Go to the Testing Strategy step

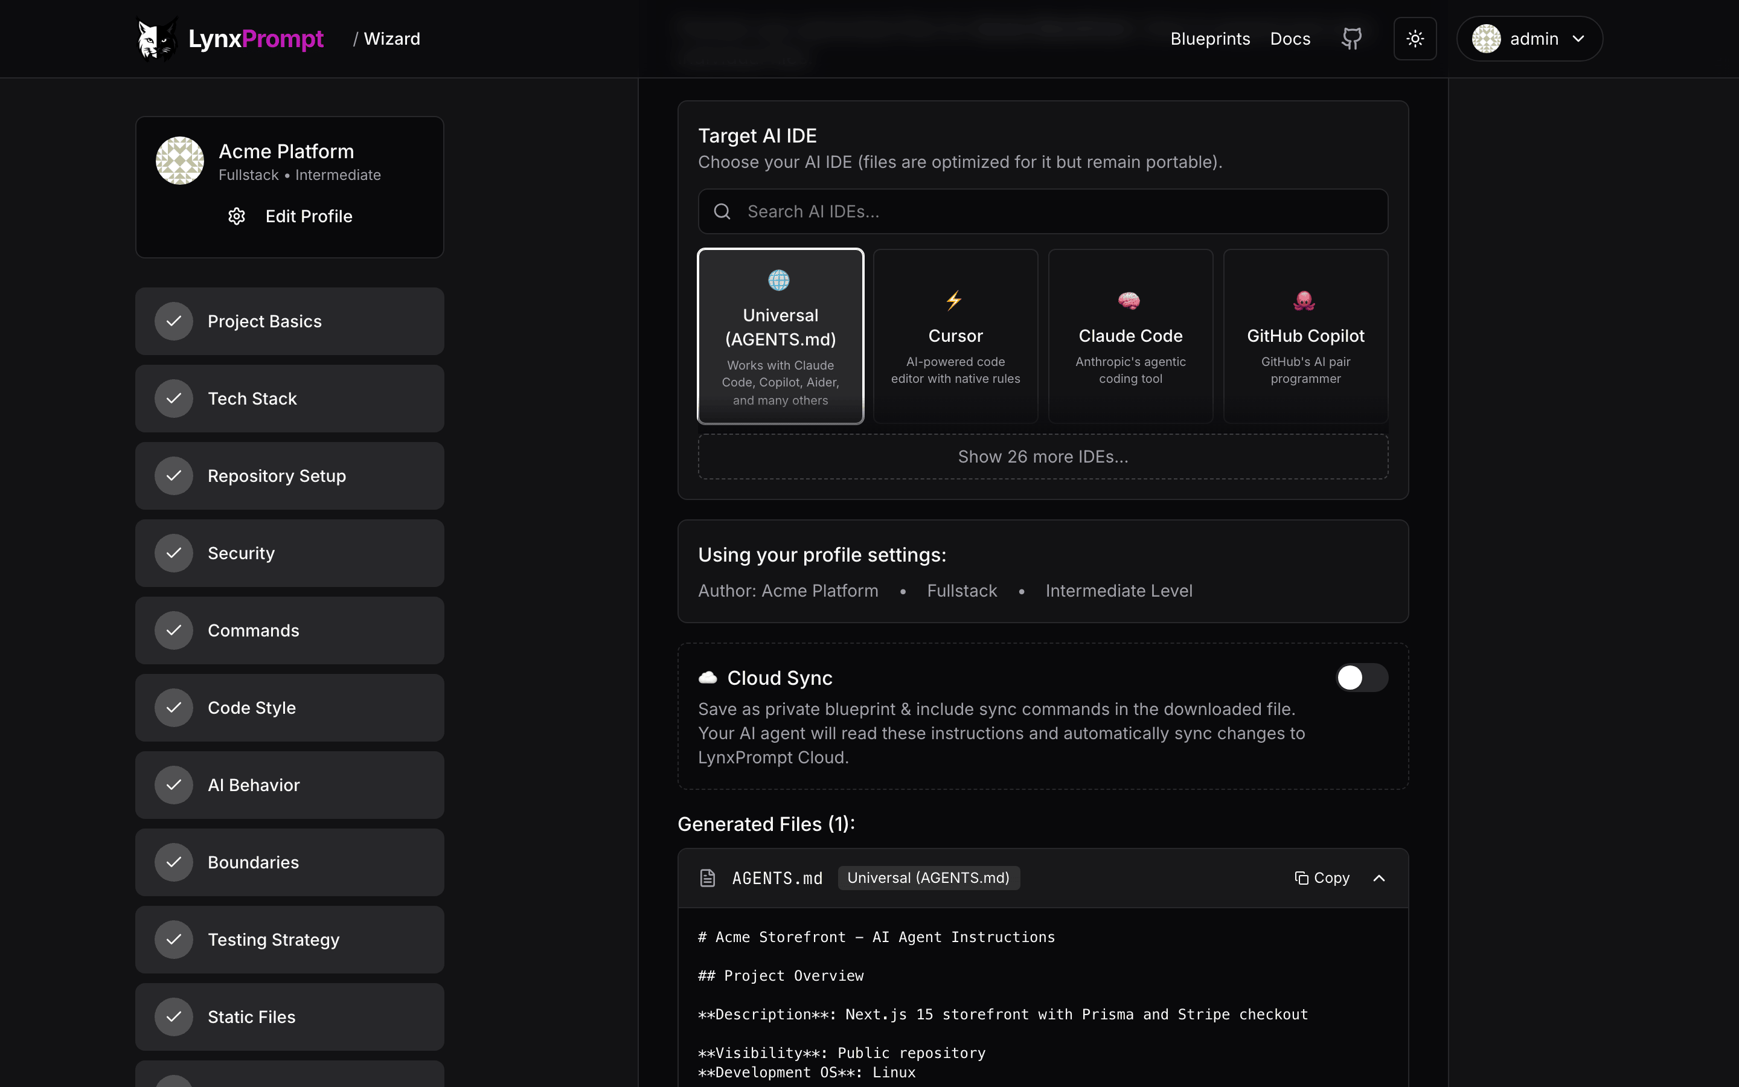[x=290, y=940]
